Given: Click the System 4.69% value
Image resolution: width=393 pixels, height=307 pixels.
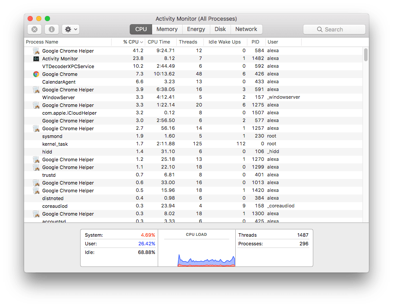Looking at the screenshot, I should tap(148, 235).
